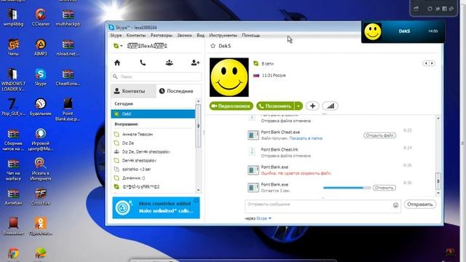The width and height of the screenshot is (466, 262).
Task: Open Звонки menu
Action: [x=184, y=36]
